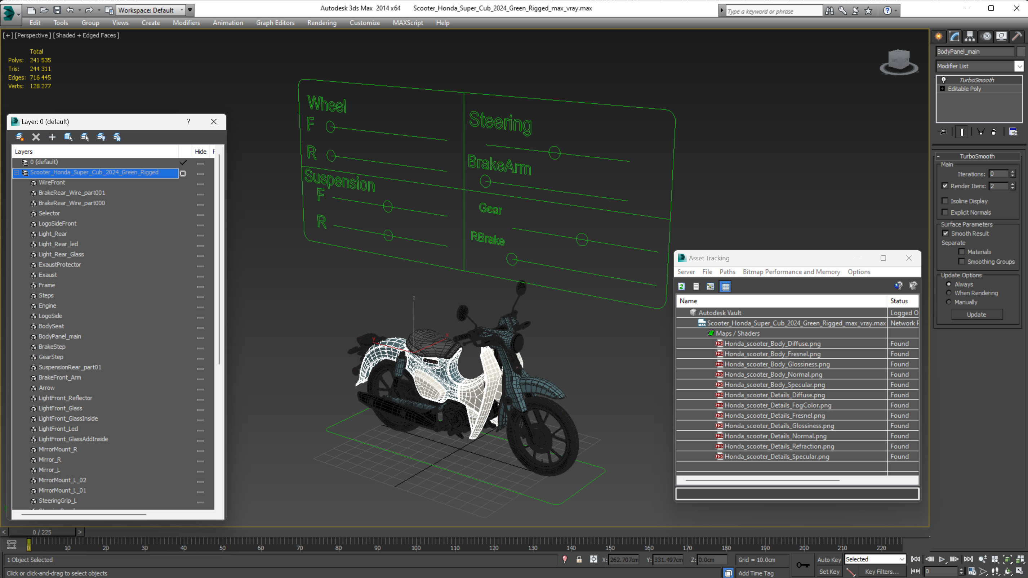1028x578 pixels.
Task: Click the search binoculars icon
Action: pyautogui.click(x=829, y=11)
